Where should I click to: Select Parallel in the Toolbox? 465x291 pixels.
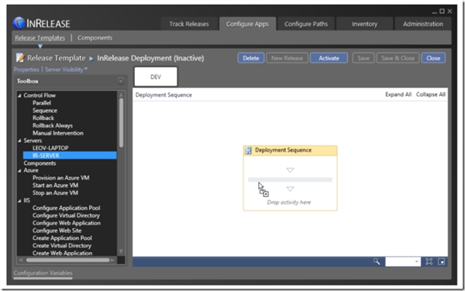point(42,103)
